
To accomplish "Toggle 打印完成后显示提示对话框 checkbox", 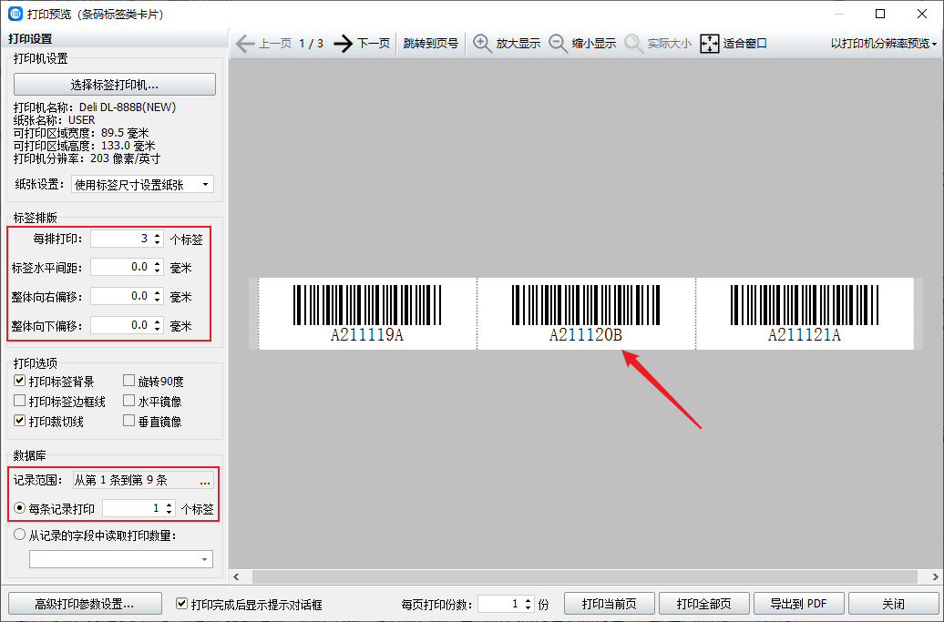I will (x=181, y=604).
